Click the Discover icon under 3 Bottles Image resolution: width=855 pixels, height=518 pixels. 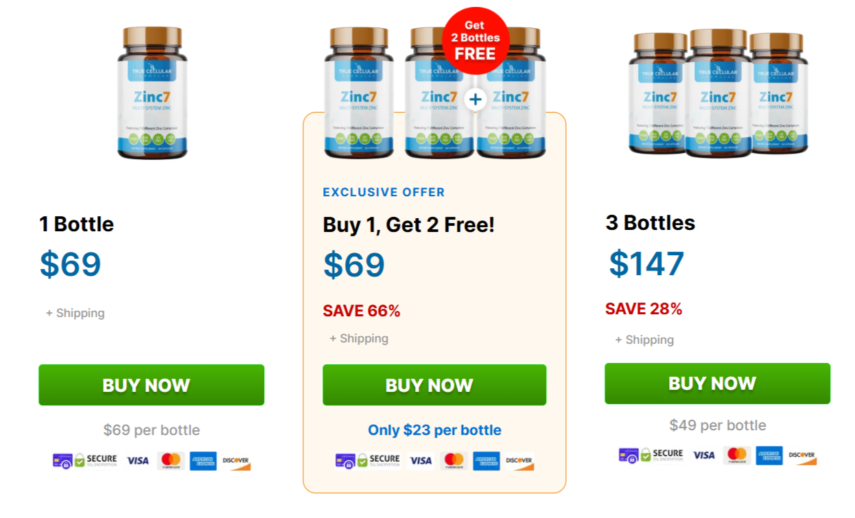tap(802, 456)
